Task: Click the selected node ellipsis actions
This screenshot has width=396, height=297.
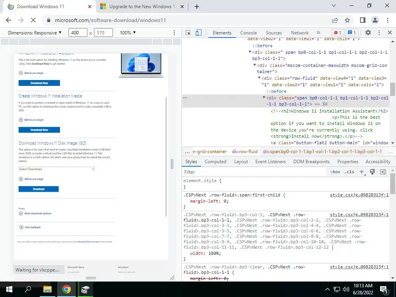Action: click(x=185, y=97)
